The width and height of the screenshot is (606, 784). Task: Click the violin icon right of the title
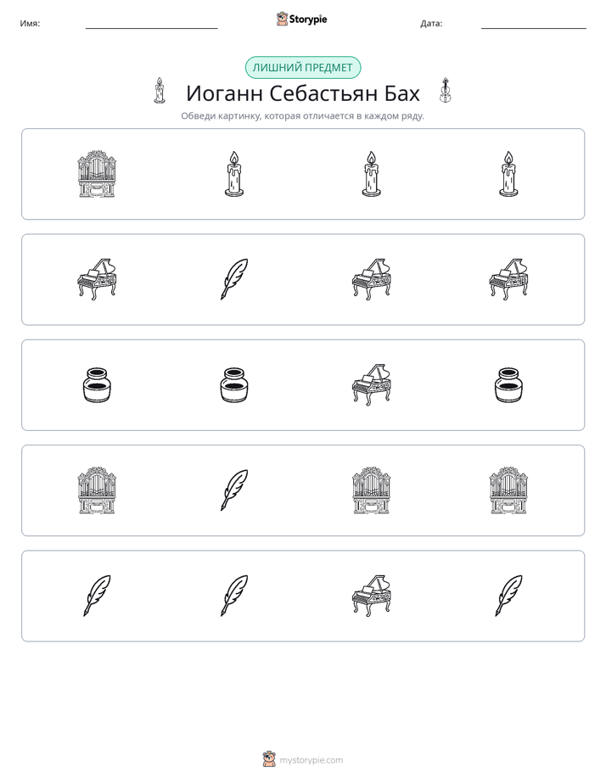(445, 91)
